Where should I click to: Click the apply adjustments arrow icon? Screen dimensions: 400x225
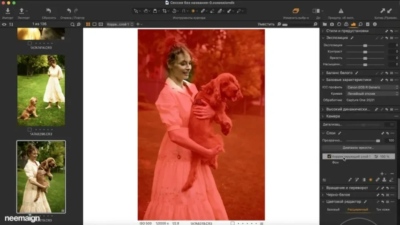[389, 11]
